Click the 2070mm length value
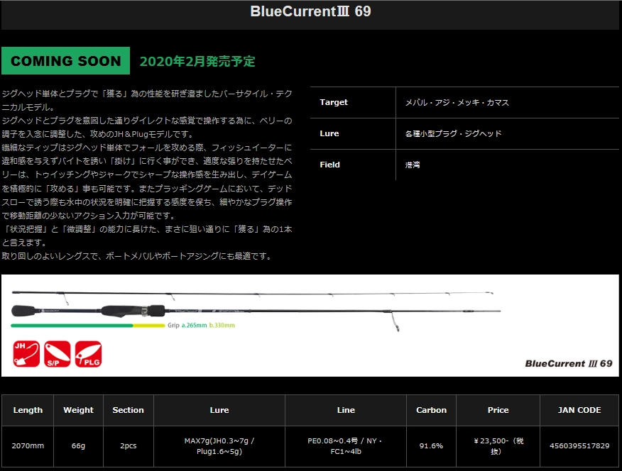The height and width of the screenshot is (471, 622). pyautogui.click(x=28, y=446)
